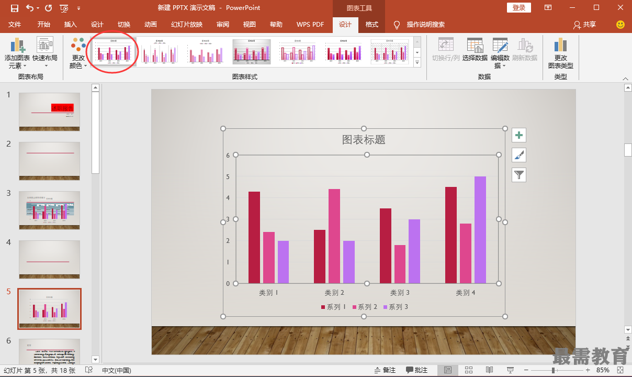
Task: Open 快速布局 dropdown
Action: click(x=45, y=52)
